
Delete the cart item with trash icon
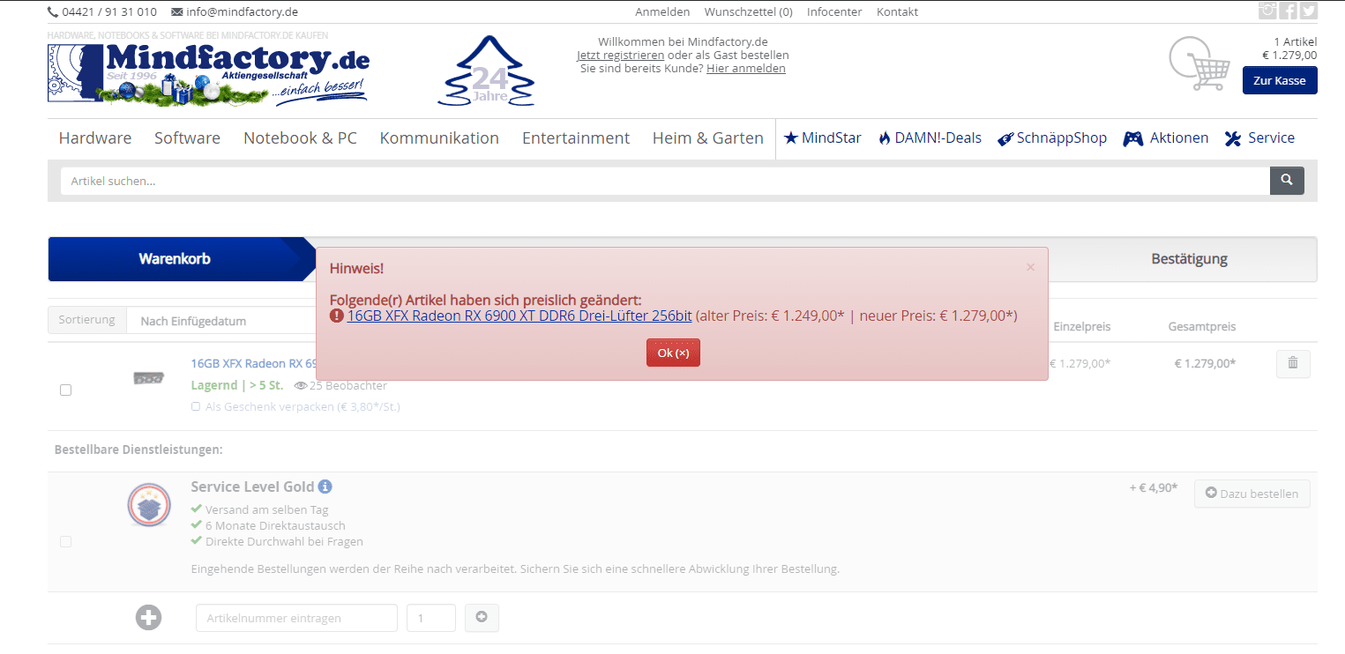click(1293, 363)
